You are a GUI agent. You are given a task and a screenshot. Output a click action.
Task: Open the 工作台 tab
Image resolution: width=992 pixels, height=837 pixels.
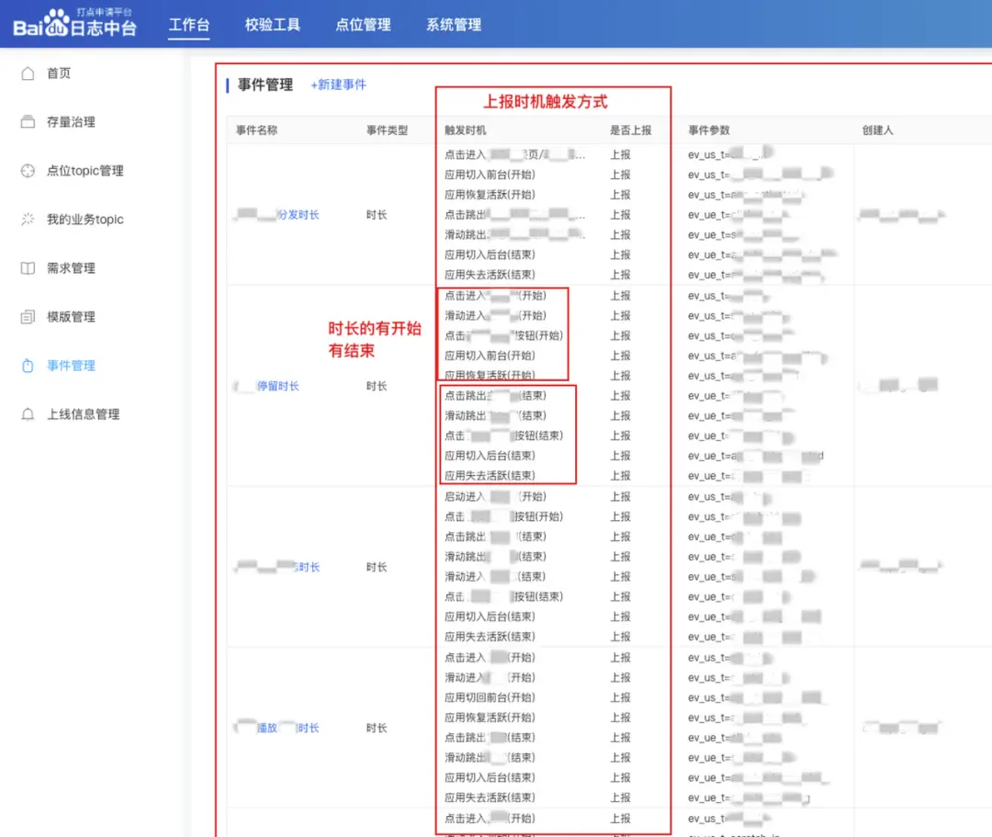(x=188, y=25)
